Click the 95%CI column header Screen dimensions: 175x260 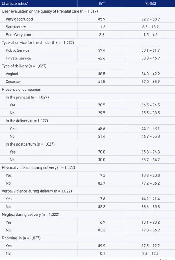click(150, 3)
